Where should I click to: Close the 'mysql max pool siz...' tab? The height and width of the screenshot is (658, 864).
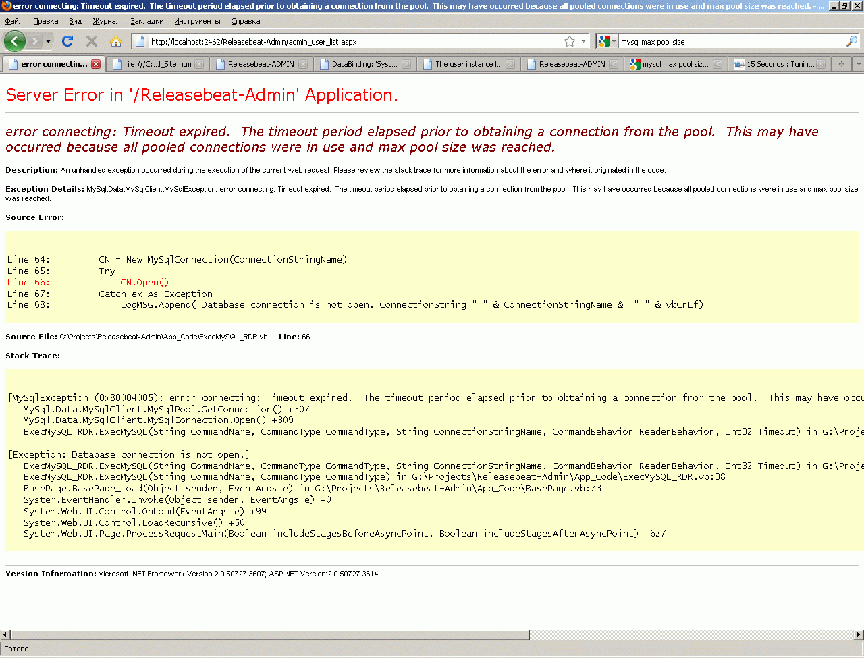tap(718, 64)
